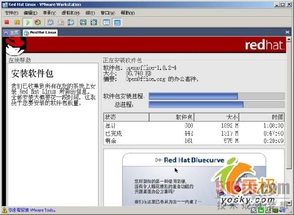
Task: Click the green Power On play icon
Action: tap(28, 22)
